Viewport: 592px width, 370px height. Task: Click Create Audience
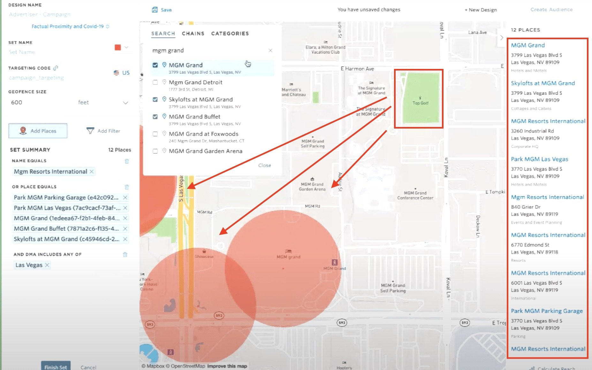point(551,10)
